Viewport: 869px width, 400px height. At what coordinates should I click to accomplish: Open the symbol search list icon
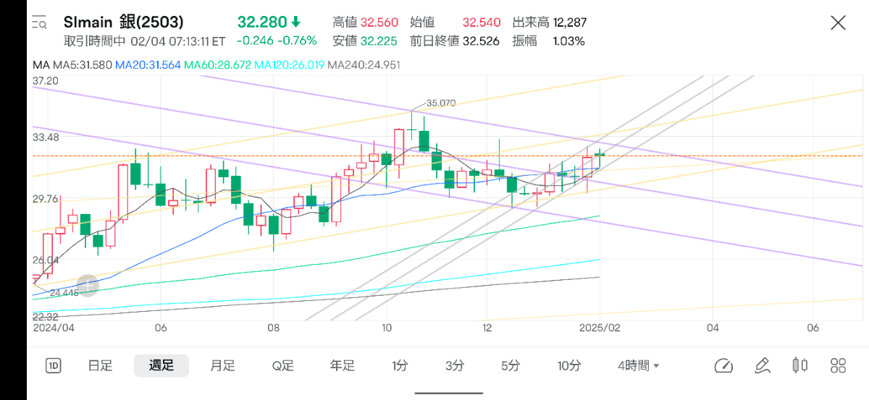[x=40, y=22]
